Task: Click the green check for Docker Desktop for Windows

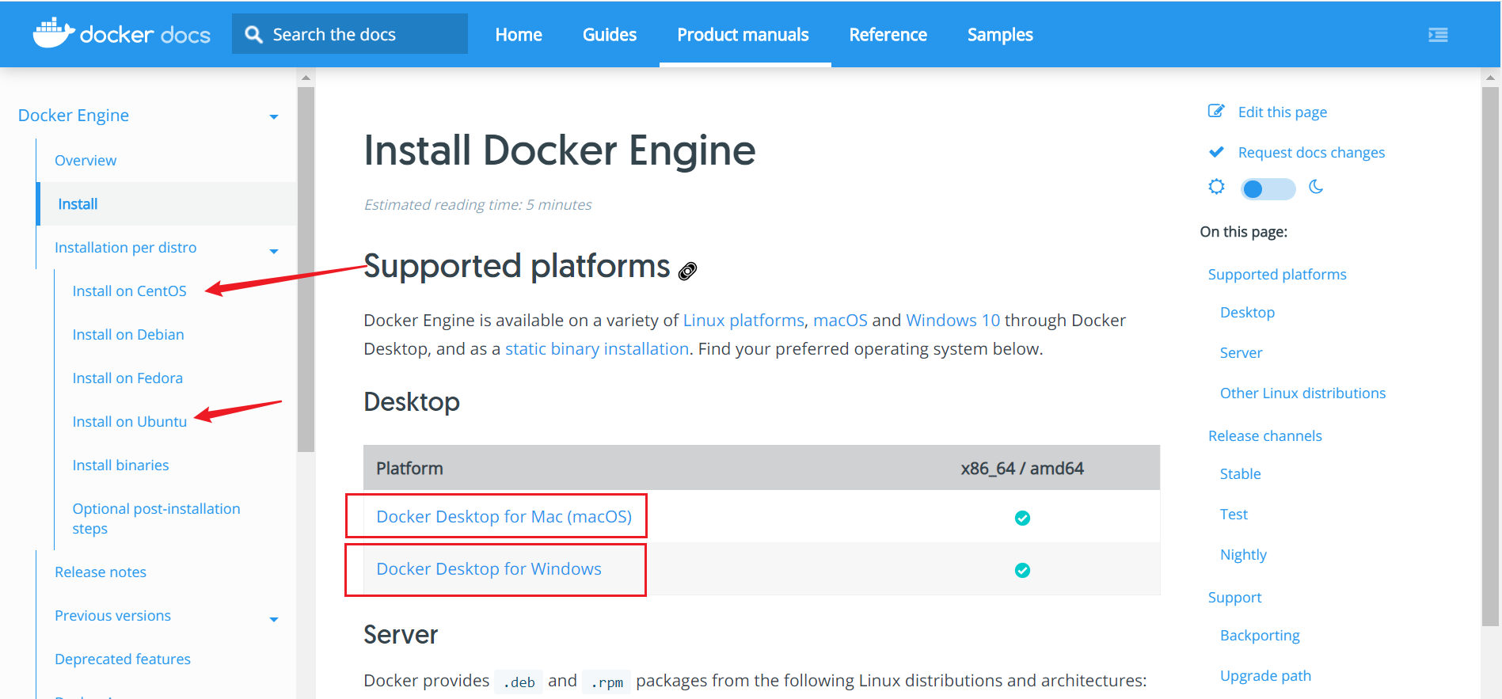Action: 1022,570
